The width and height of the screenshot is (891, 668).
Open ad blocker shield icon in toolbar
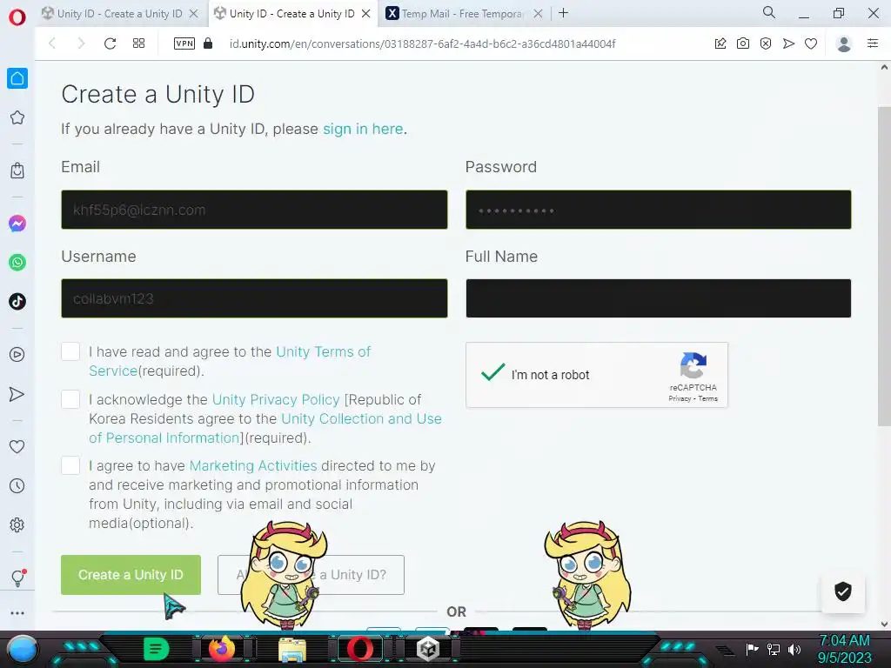766,43
